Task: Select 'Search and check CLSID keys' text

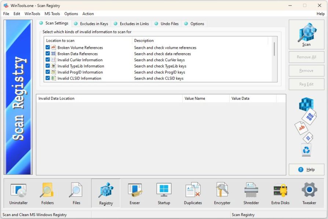Action: (x=158, y=78)
